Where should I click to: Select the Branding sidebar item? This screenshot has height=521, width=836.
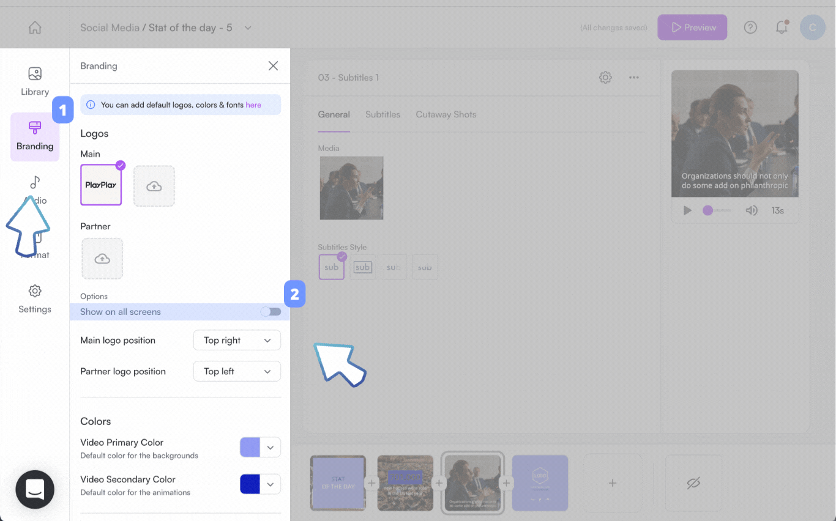[35, 136]
